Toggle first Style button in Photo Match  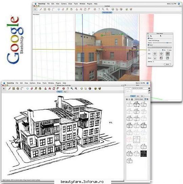[155, 54]
